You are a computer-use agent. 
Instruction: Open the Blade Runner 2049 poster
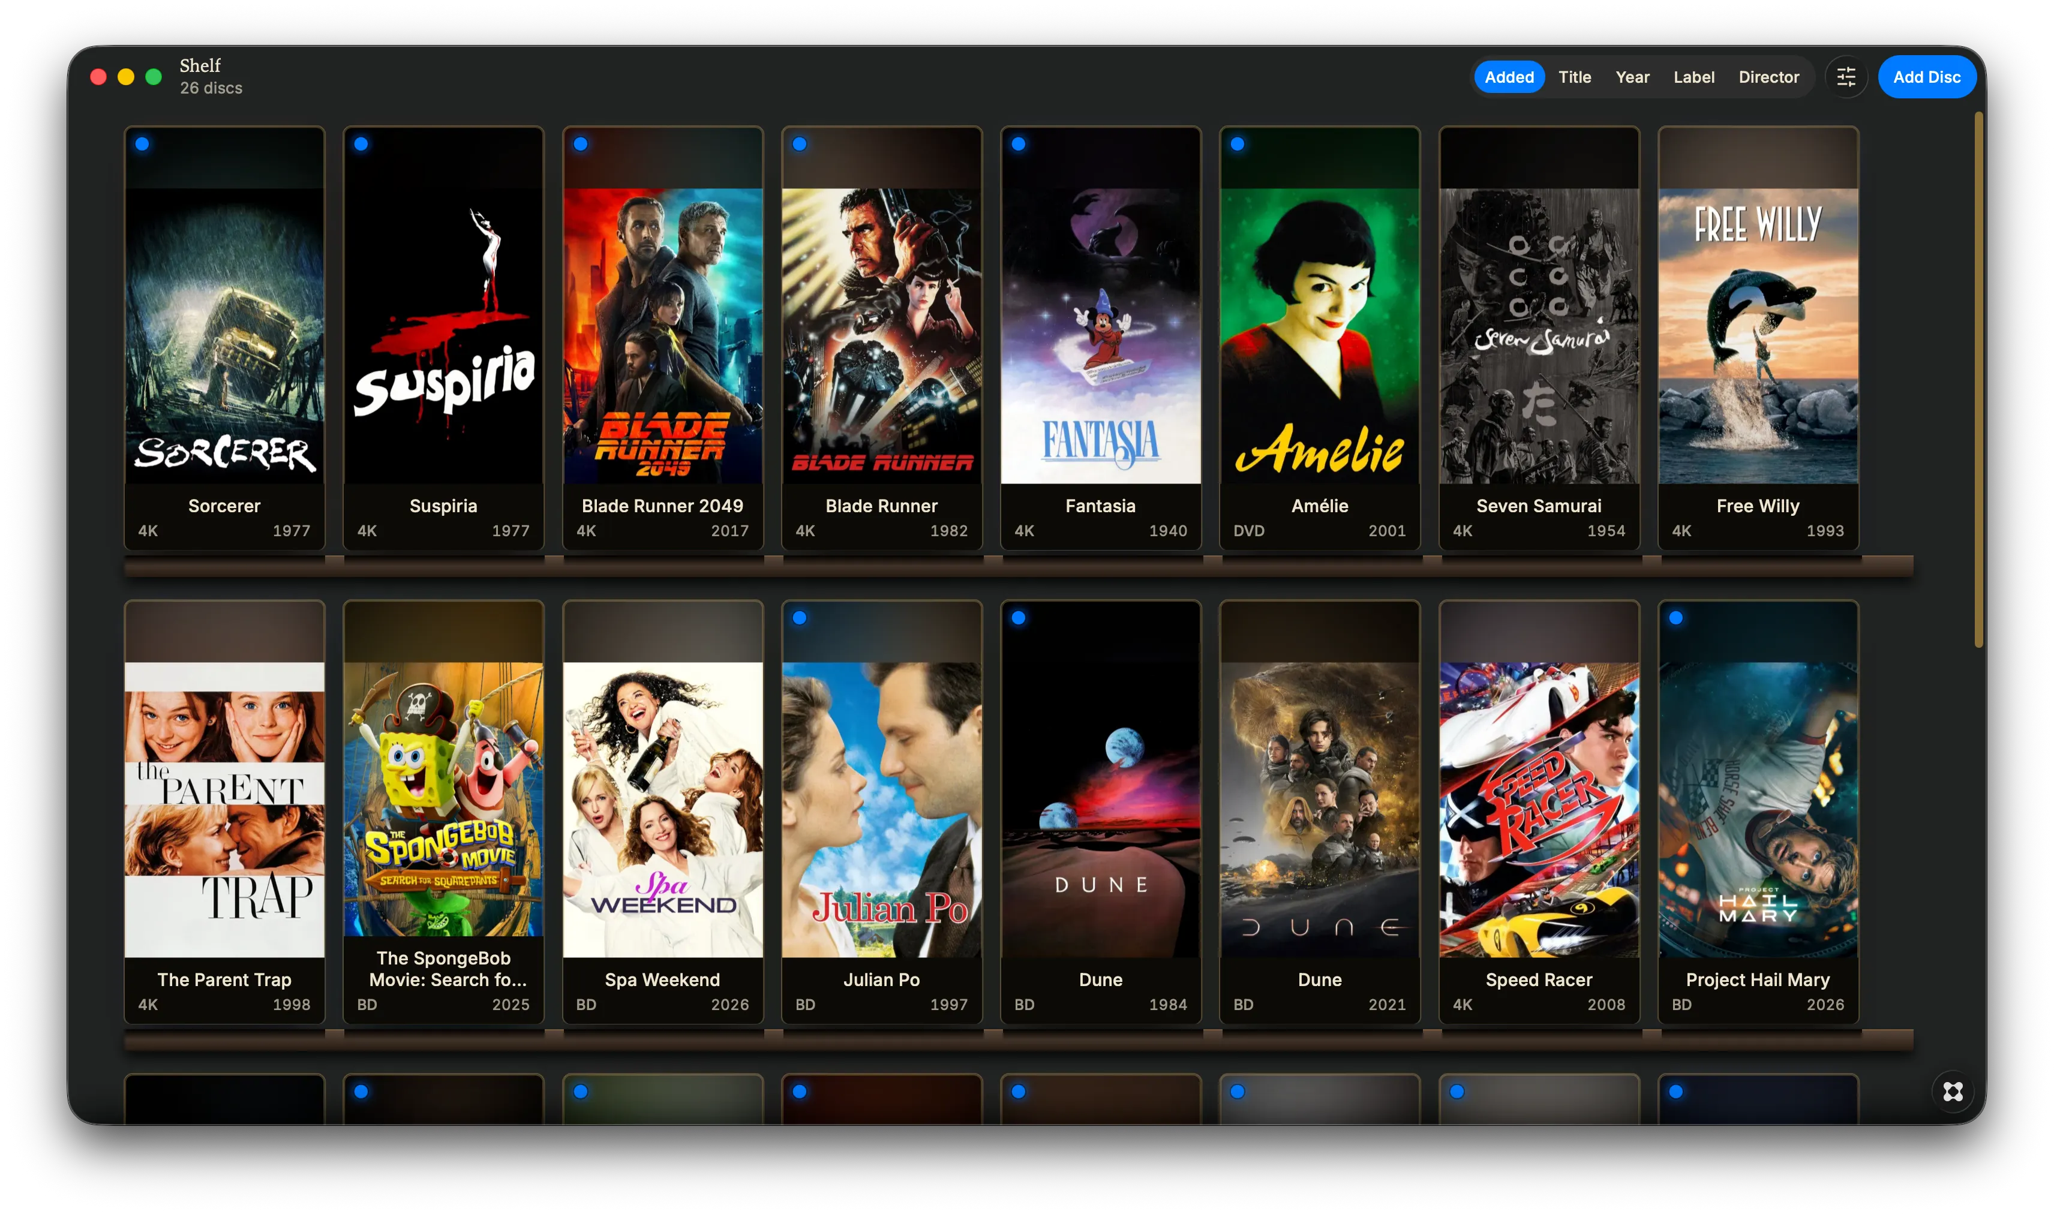663,335
